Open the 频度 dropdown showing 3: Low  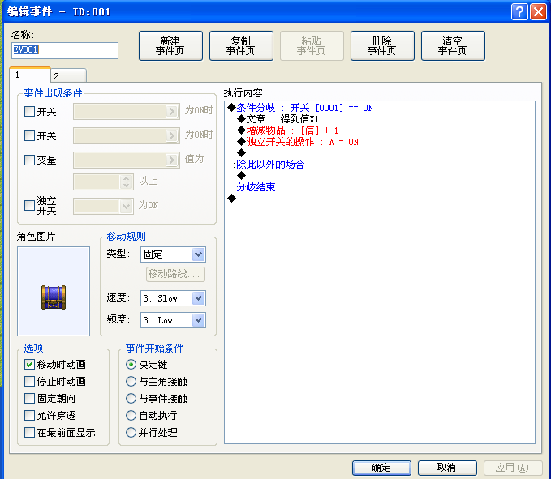coord(173,320)
